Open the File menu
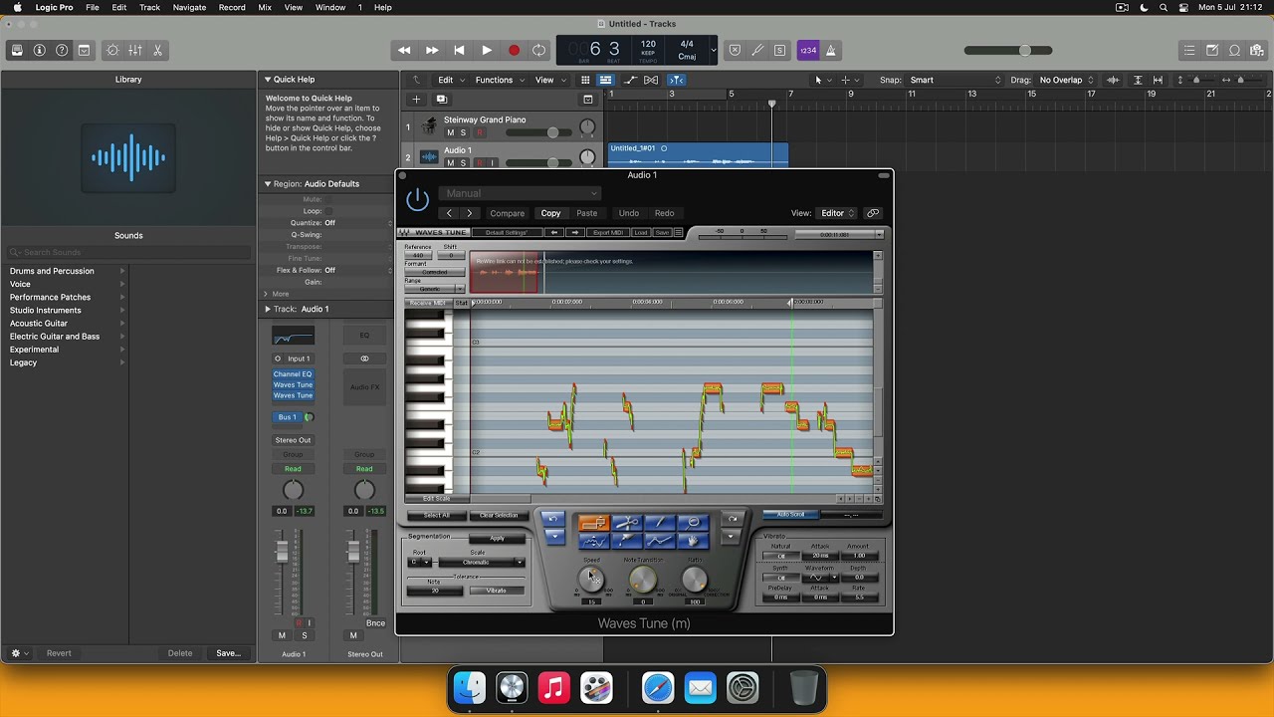 point(92,7)
